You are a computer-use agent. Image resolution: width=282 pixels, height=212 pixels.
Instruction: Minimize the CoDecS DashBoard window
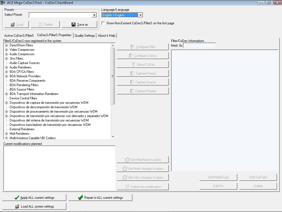(261, 2)
